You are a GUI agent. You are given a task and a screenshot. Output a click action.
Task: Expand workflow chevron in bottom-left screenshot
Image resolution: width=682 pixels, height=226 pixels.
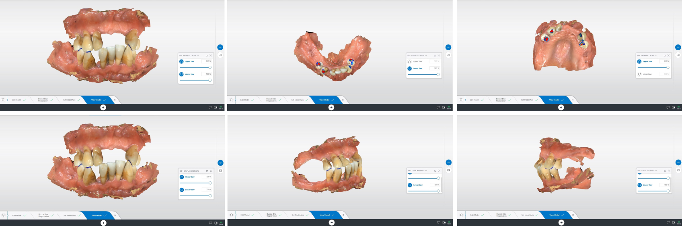8,215
